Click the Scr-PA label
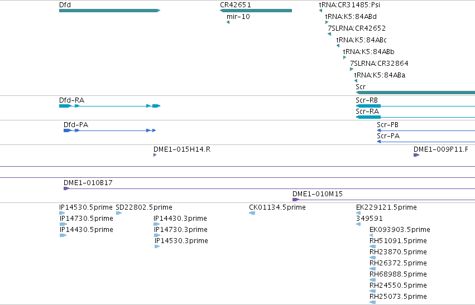The width and height of the screenshot is (475, 305). coord(388,136)
